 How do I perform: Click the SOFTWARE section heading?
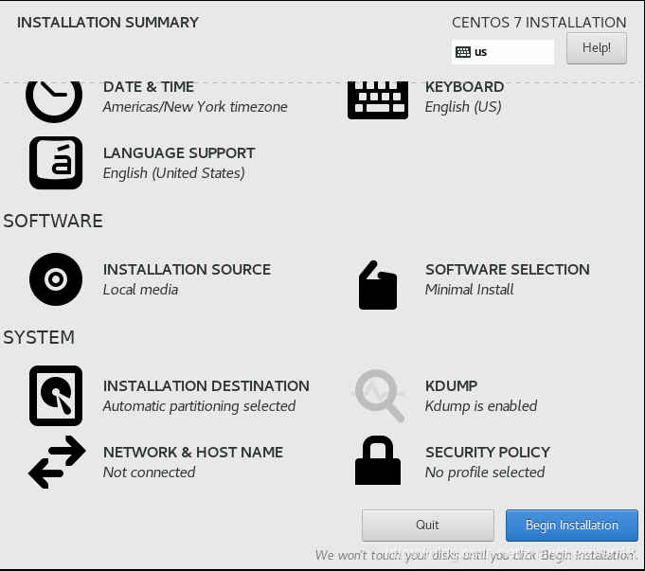[53, 221]
